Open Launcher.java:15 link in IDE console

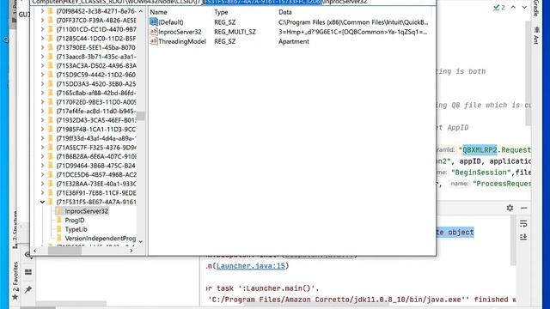pyautogui.click(x=251, y=266)
